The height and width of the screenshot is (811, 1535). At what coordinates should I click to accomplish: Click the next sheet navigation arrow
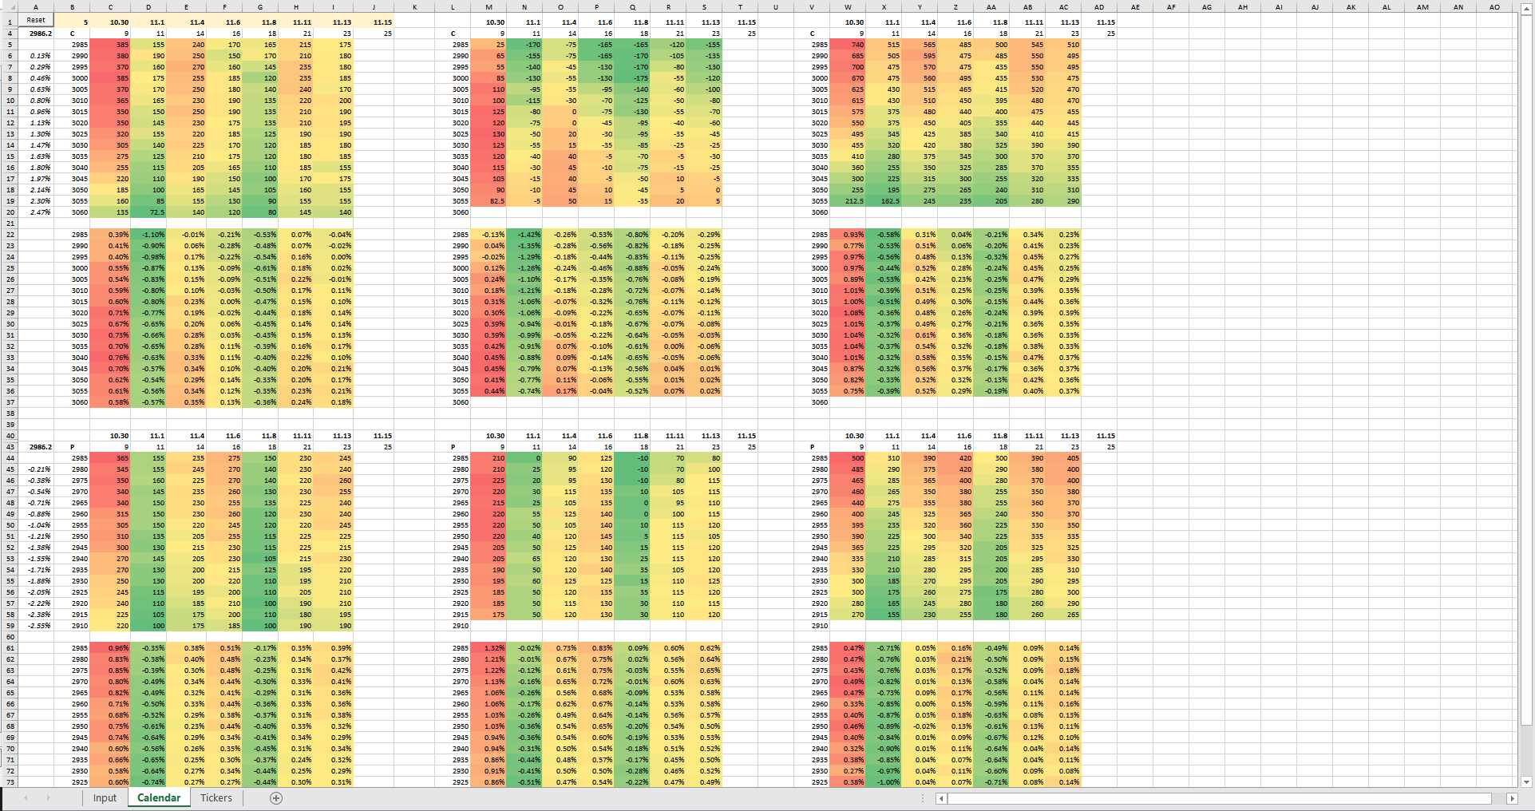point(48,798)
